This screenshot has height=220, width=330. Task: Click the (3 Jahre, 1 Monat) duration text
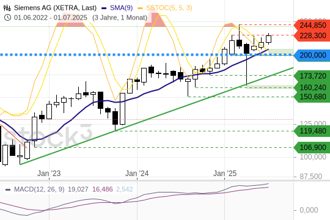pyautogui.click(x=120, y=18)
